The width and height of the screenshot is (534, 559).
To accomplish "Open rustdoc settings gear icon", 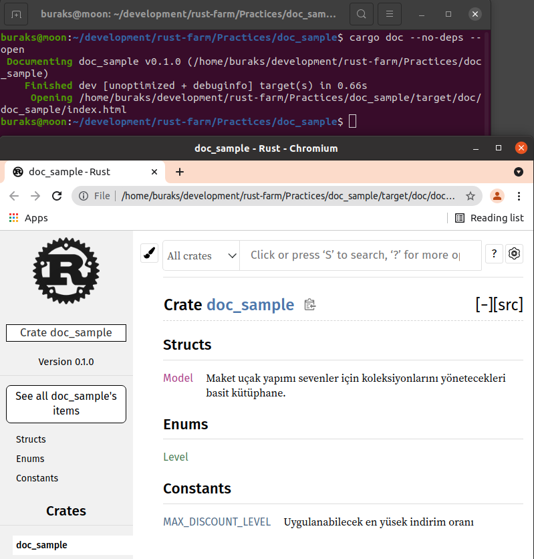I will (x=514, y=253).
